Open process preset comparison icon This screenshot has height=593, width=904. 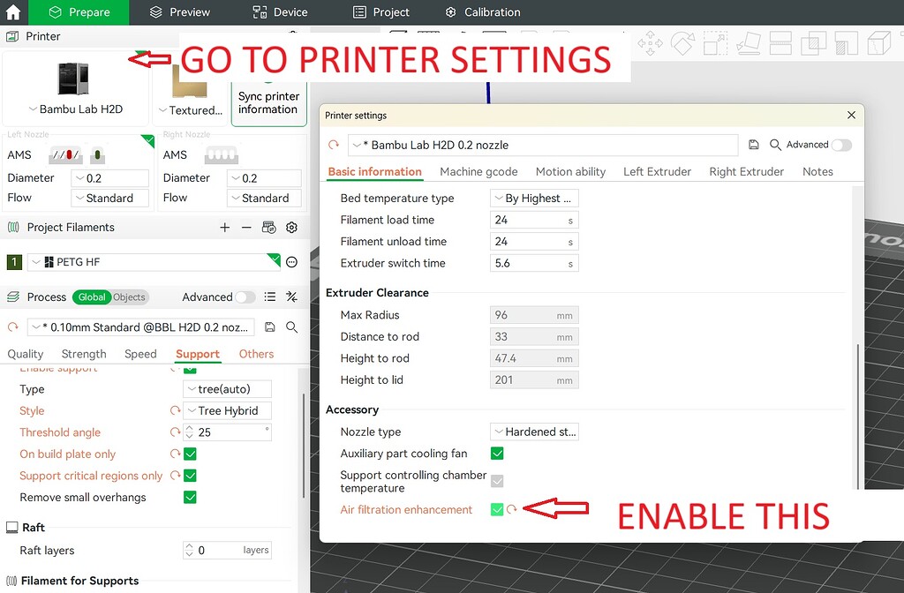click(x=291, y=297)
